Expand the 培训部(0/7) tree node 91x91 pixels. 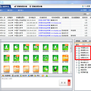(77, 63)
